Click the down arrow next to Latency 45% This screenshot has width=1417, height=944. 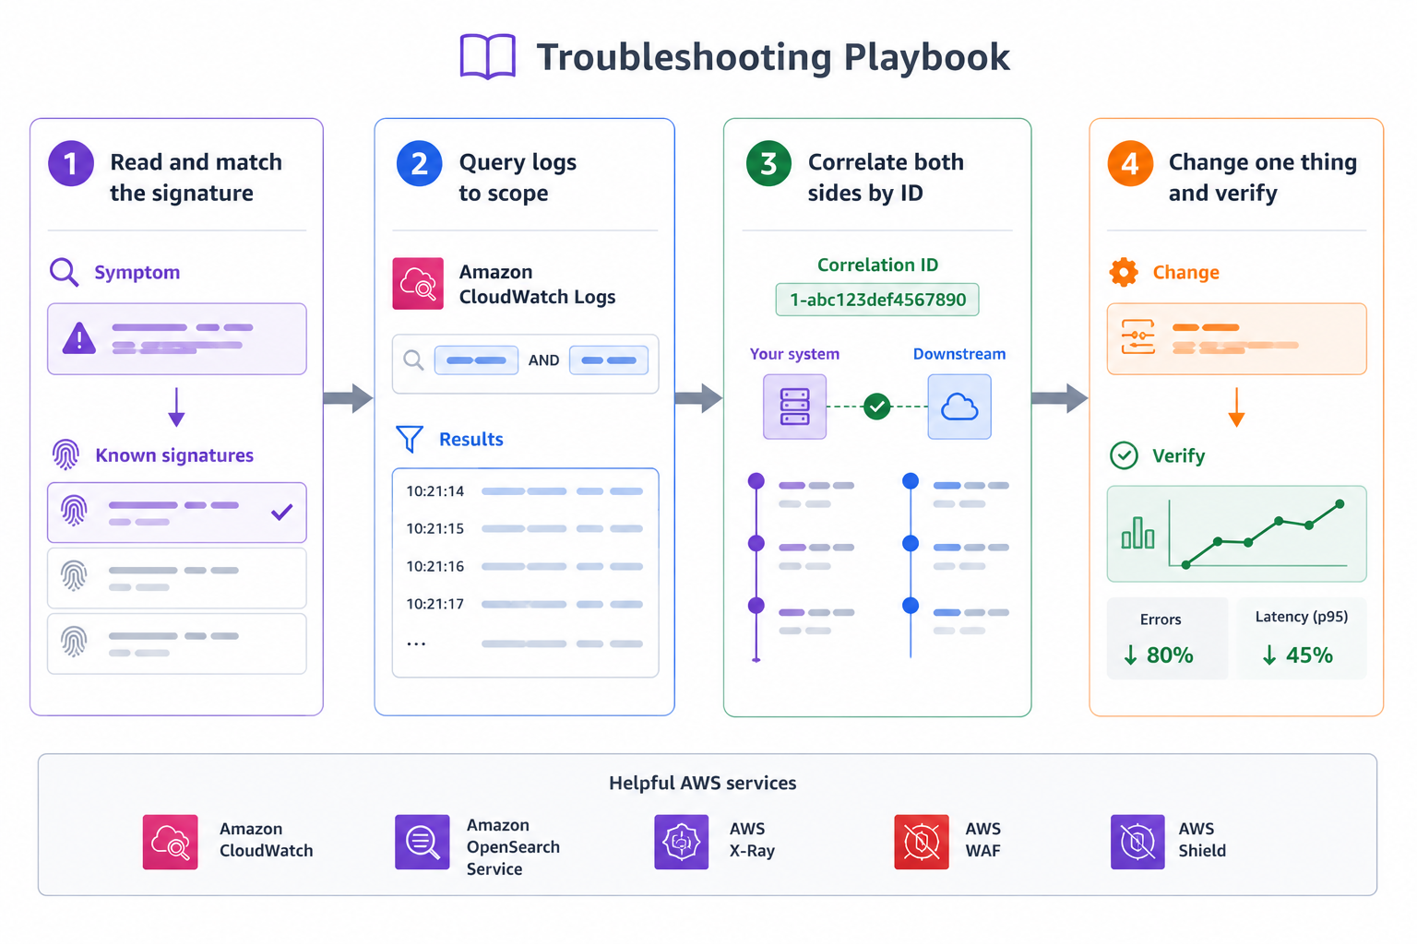pos(1269,655)
